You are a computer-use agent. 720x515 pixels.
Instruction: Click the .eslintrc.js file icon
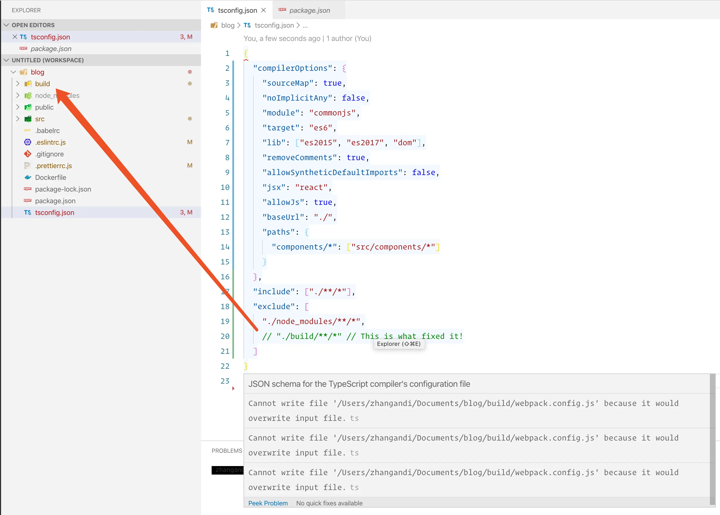(x=28, y=142)
